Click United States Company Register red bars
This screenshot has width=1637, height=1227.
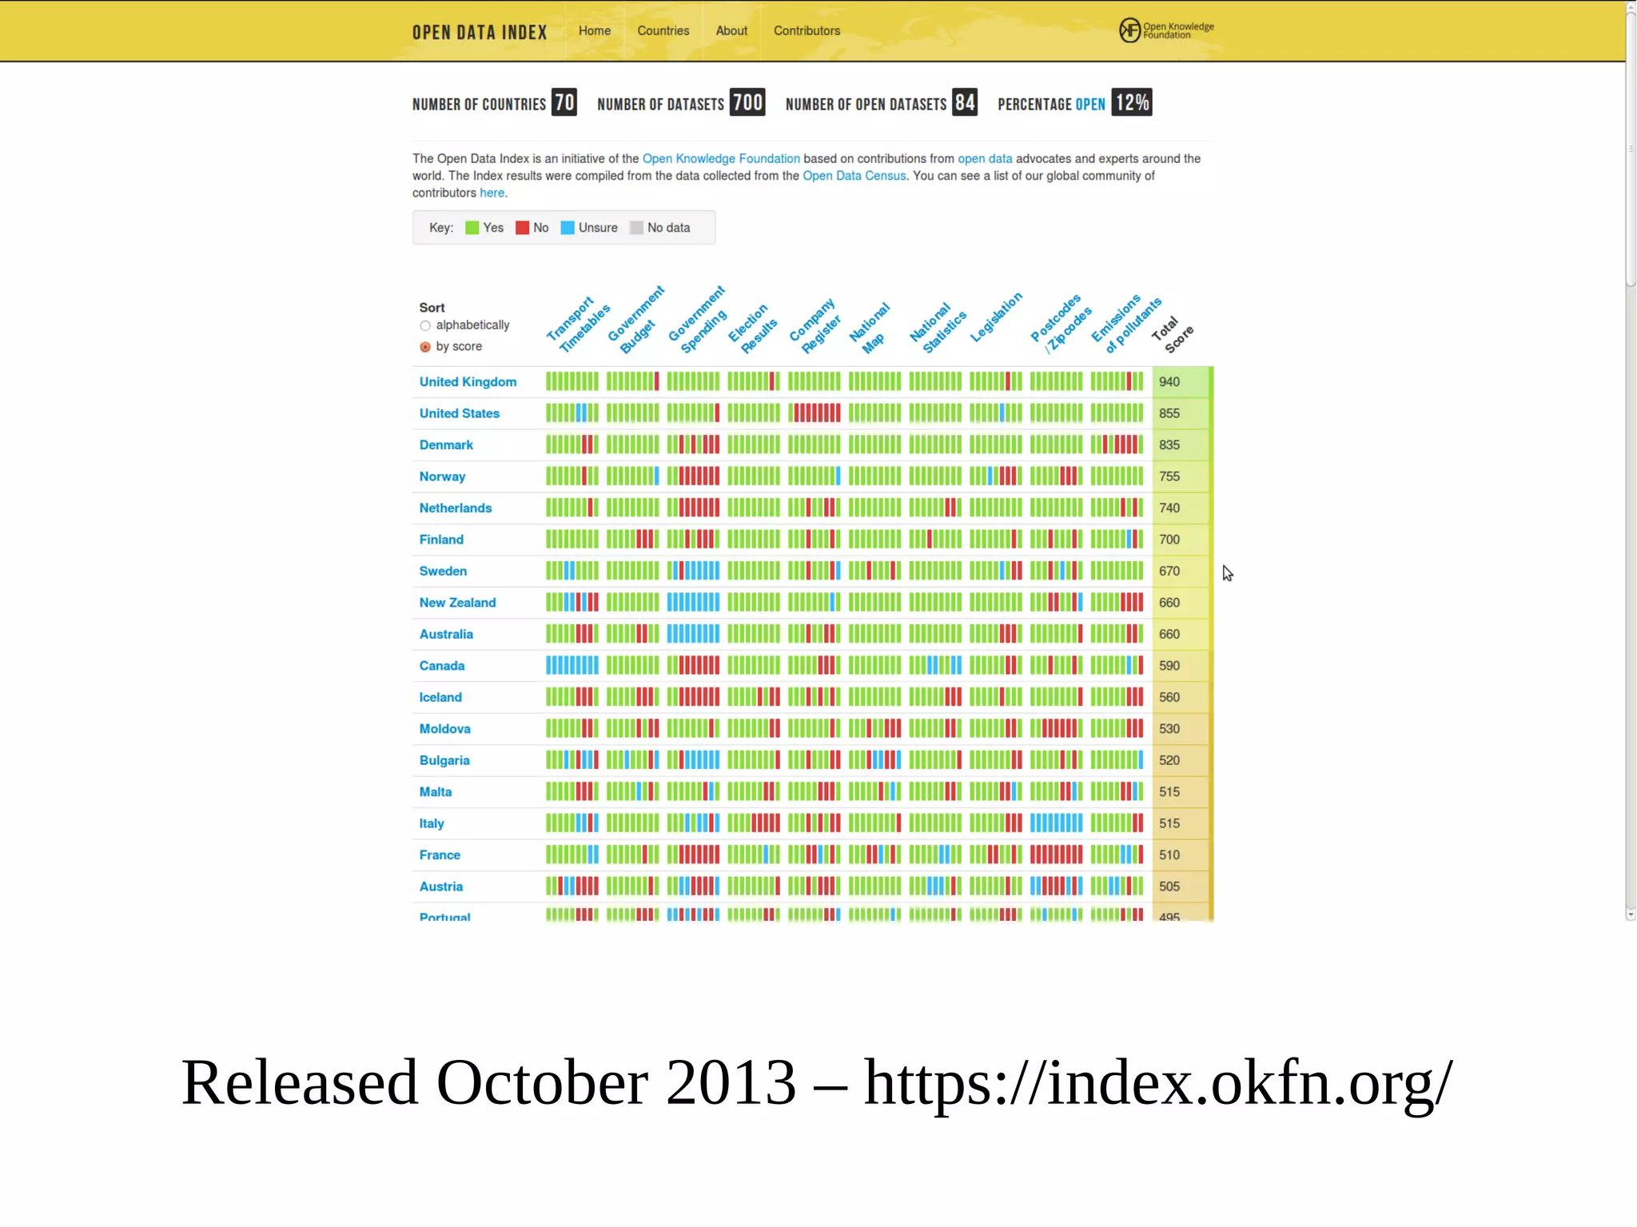(817, 413)
